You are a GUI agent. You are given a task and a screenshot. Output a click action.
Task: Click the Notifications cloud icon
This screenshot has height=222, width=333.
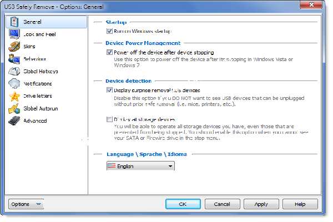tap(14, 83)
